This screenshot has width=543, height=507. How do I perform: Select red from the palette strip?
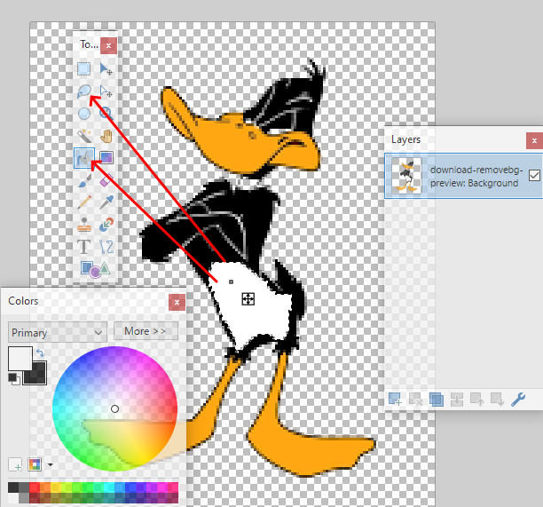click(35, 487)
